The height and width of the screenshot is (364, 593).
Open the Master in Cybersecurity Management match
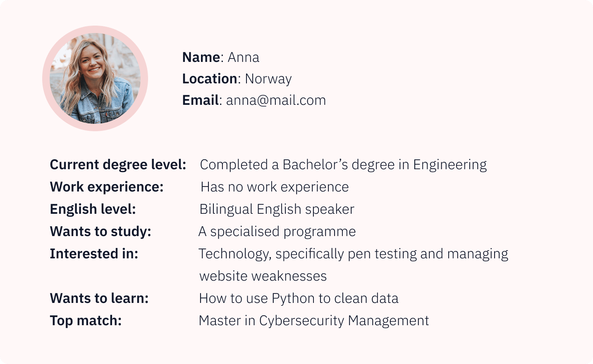point(313,321)
